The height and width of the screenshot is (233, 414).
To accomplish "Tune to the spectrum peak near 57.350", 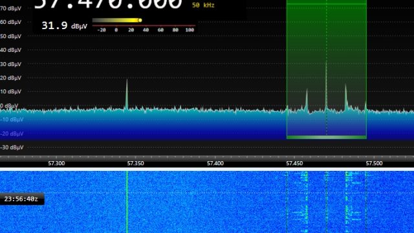I will point(127,94).
